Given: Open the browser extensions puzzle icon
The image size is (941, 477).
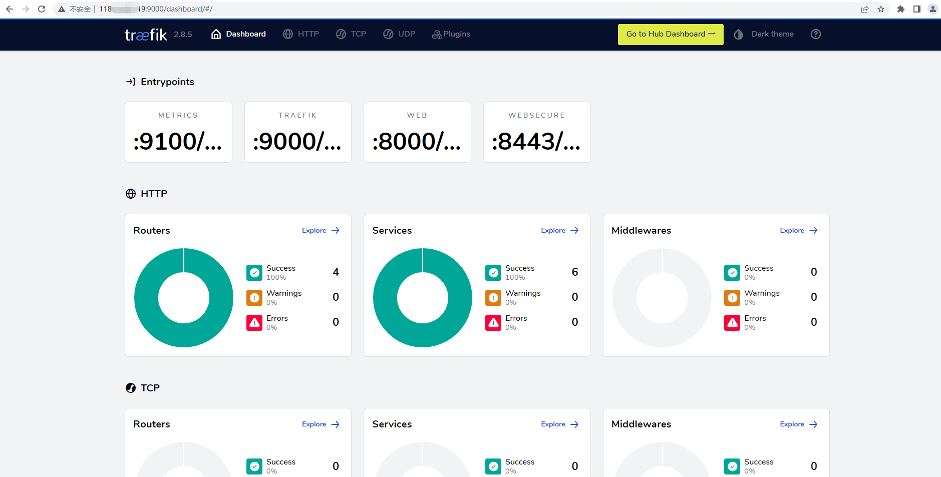Looking at the screenshot, I should click(900, 9).
